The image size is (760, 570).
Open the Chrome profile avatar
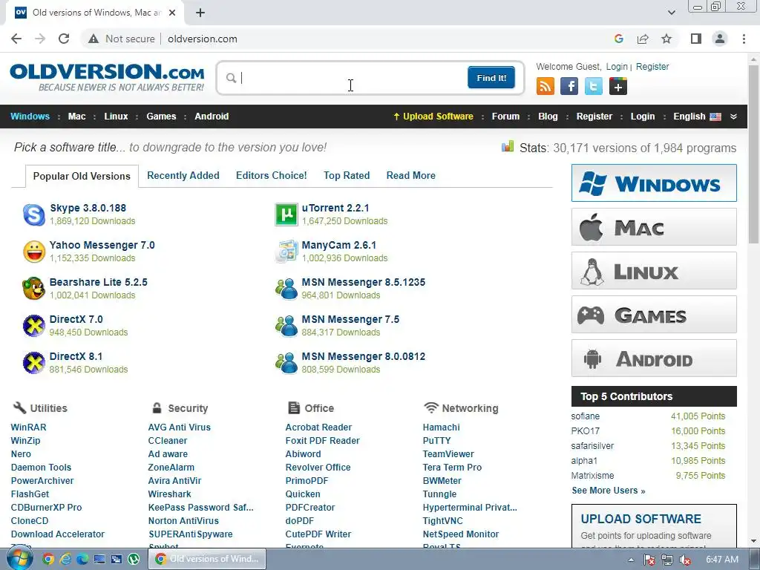click(x=720, y=39)
